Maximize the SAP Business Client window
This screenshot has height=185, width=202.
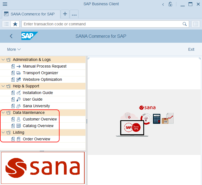(190, 4)
